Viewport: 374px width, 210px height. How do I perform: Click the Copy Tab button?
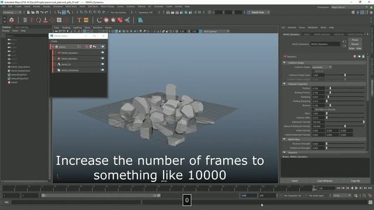pyautogui.click(x=355, y=181)
